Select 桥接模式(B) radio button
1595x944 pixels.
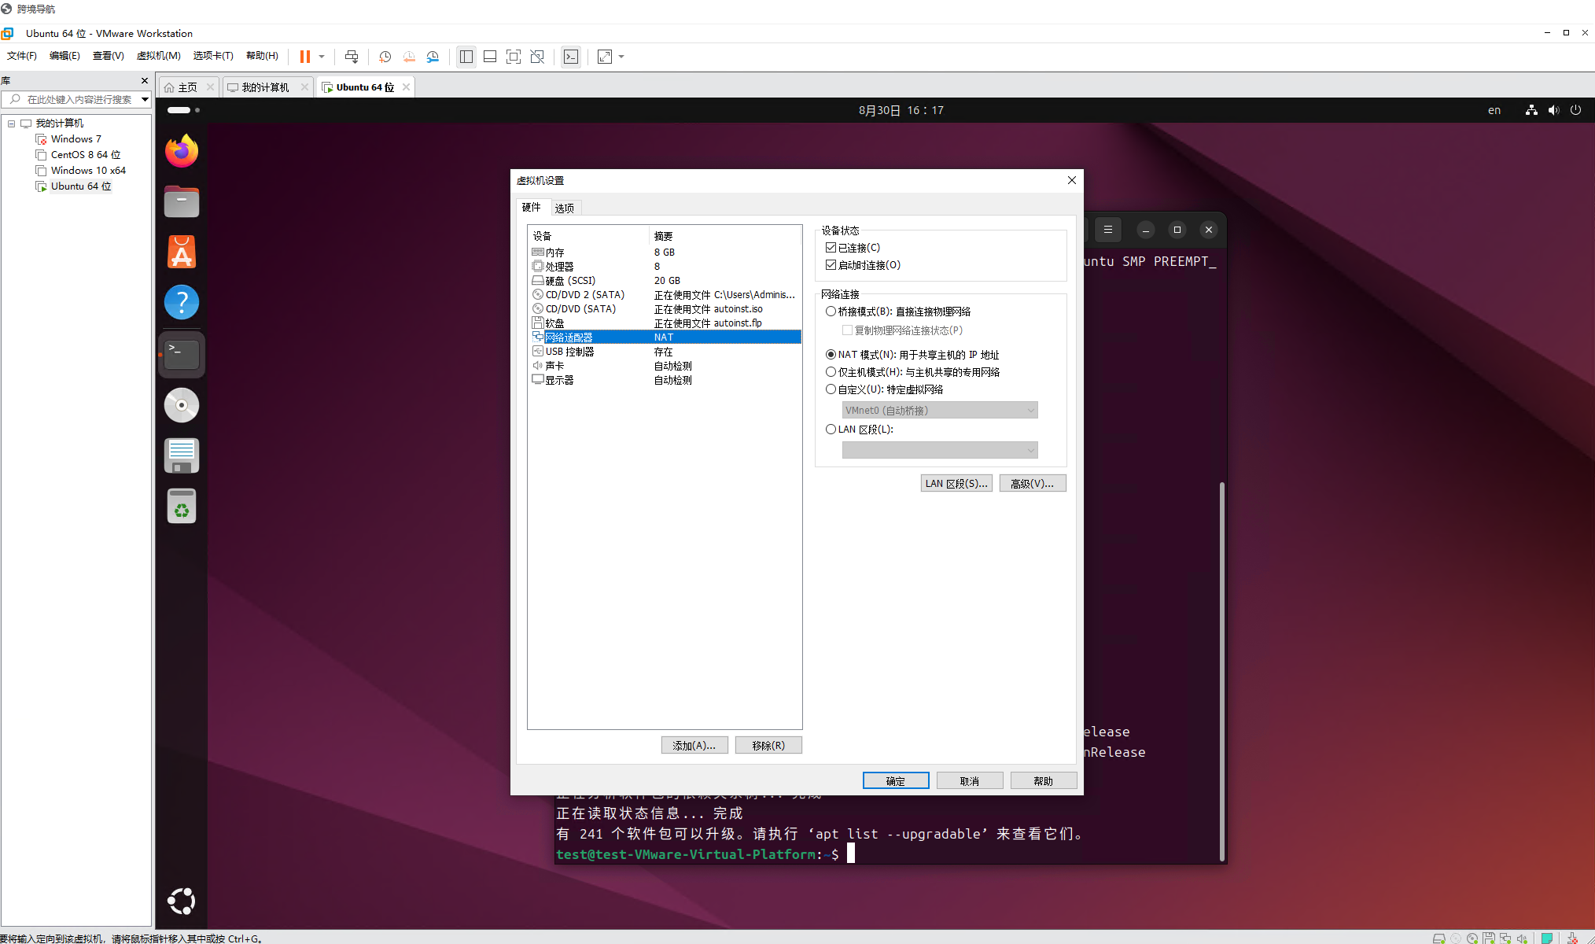pyautogui.click(x=831, y=312)
